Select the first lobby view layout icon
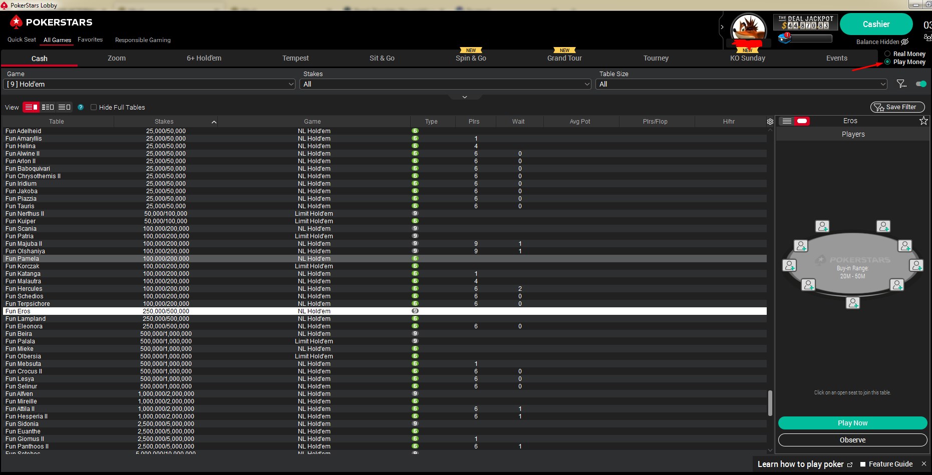The height and width of the screenshot is (475, 932). tap(31, 107)
